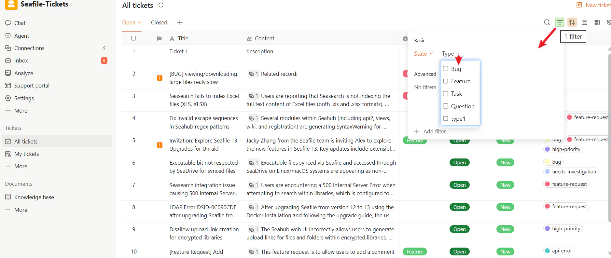Click the New ticket button
The height and width of the screenshot is (258, 611).
(593, 5)
